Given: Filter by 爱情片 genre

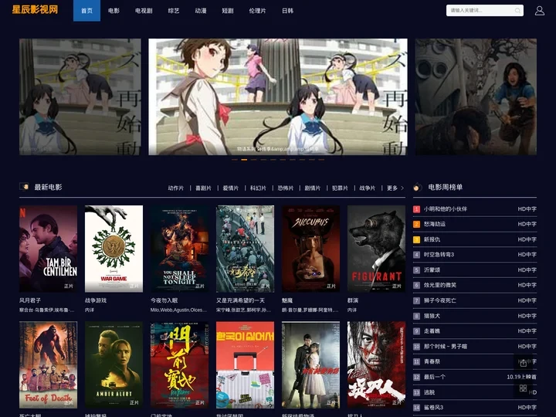Looking at the screenshot, I should pos(230,188).
